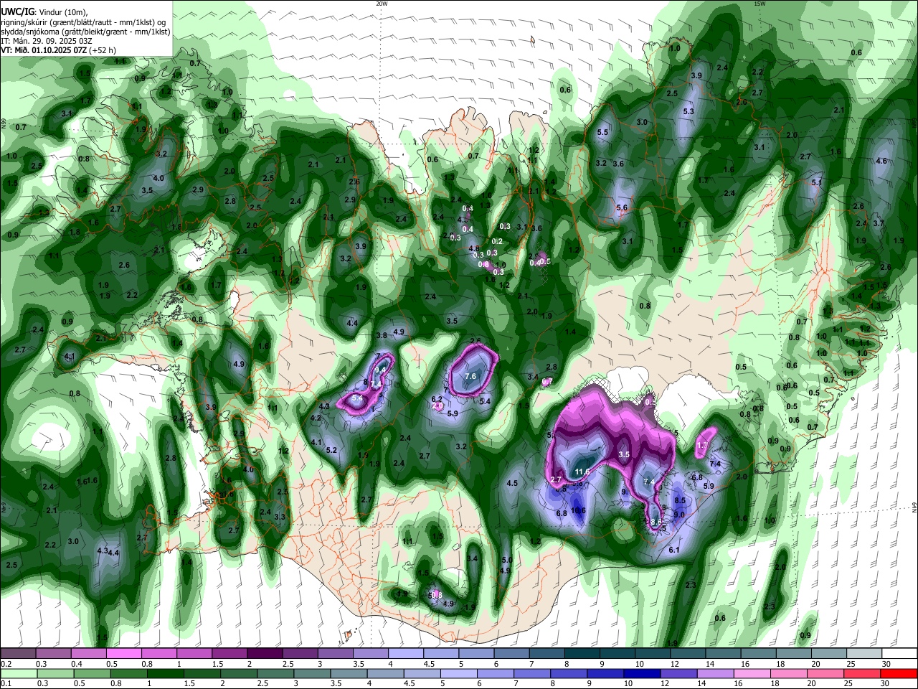Click the pink 1.7 value on the map

click(x=702, y=446)
